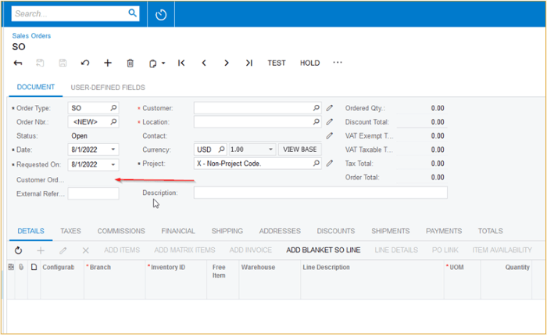Add a new record with plus icon

[108, 63]
